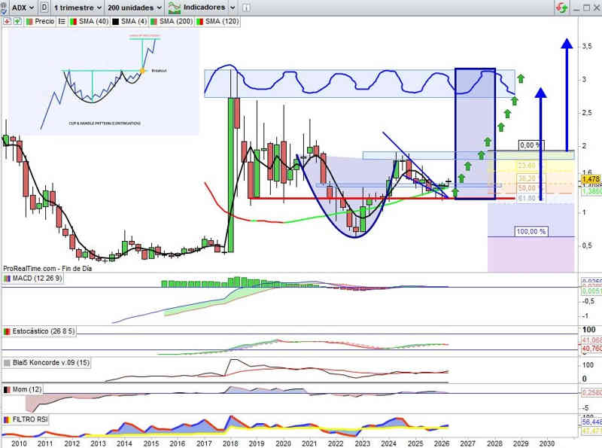Image resolution: width=602 pixels, height=448 pixels.
Task: Click the green plus icon below toolbar
Action: pos(16,21)
